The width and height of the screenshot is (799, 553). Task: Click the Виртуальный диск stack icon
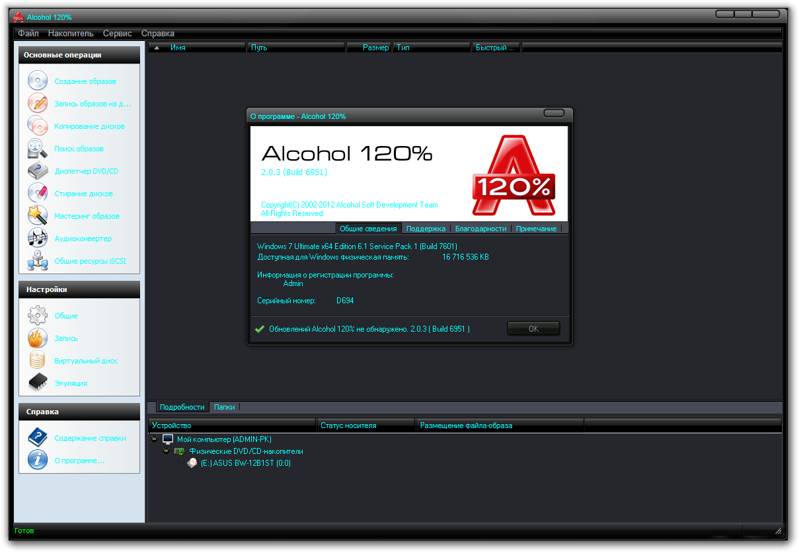(x=37, y=360)
